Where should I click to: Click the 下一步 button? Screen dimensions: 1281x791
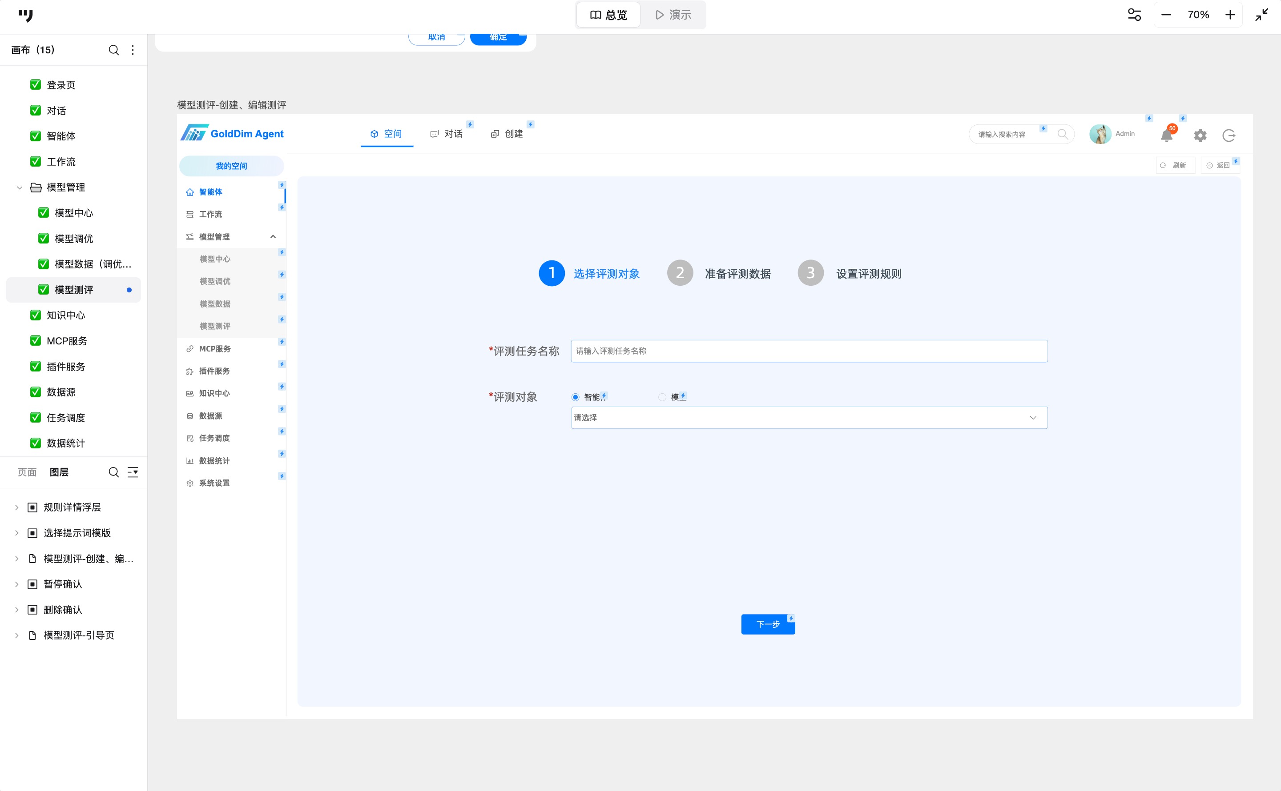click(767, 624)
